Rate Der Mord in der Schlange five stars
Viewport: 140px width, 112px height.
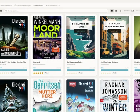click(110, 73)
